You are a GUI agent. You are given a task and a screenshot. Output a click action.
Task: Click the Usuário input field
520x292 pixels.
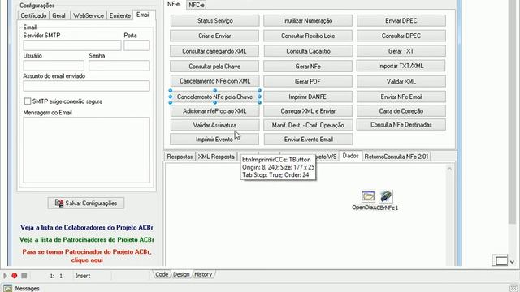click(x=54, y=66)
